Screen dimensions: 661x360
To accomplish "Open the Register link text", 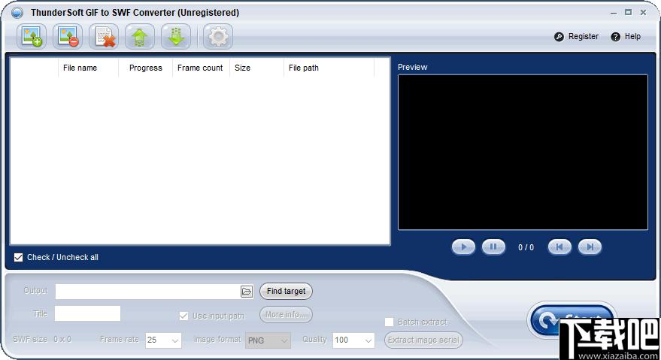I will pos(584,36).
